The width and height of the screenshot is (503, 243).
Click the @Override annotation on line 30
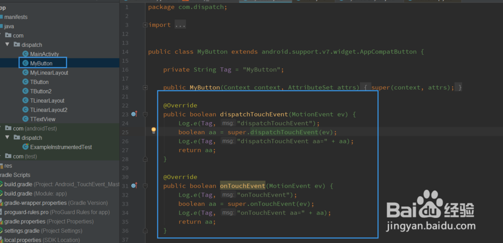click(x=180, y=177)
